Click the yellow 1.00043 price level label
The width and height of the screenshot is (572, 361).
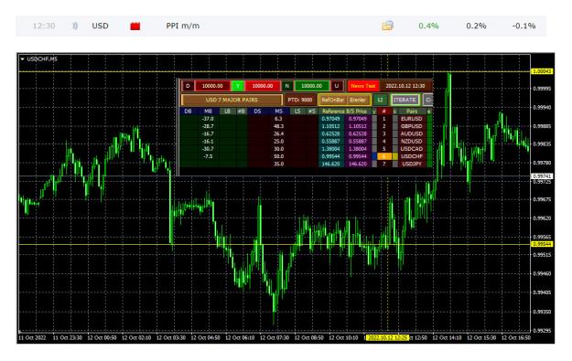543,71
